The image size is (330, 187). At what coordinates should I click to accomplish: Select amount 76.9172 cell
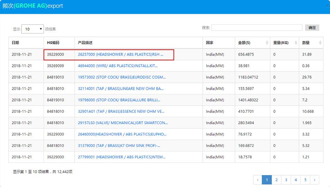[x=253, y=134]
